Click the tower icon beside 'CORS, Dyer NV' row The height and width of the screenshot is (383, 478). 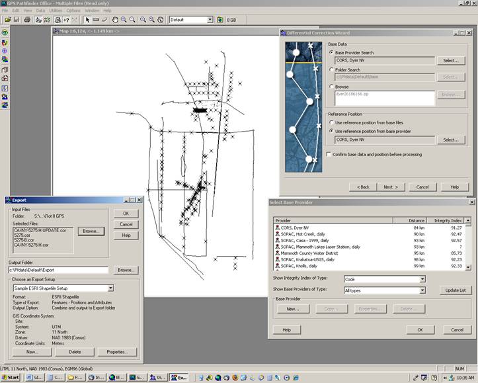[x=278, y=228]
